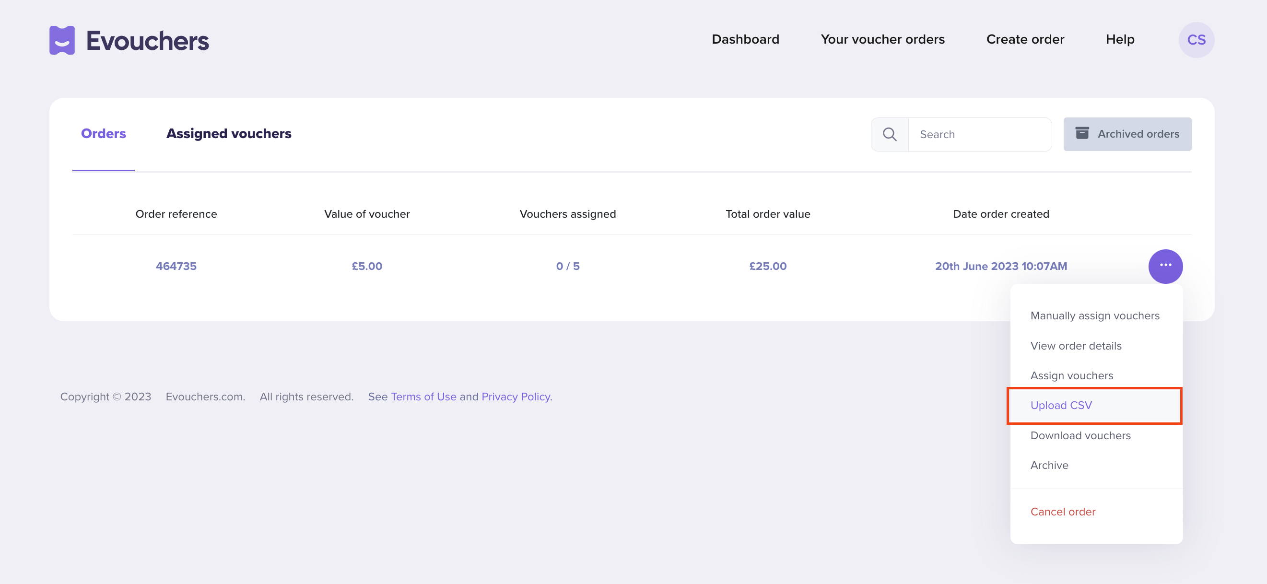1267x584 pixels.
Task: Open order reference 464735
Action: [176, 266]
